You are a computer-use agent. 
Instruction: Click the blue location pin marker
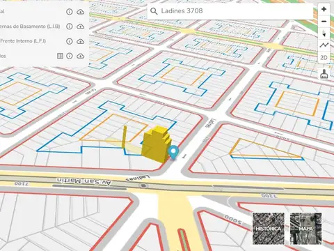173,152
